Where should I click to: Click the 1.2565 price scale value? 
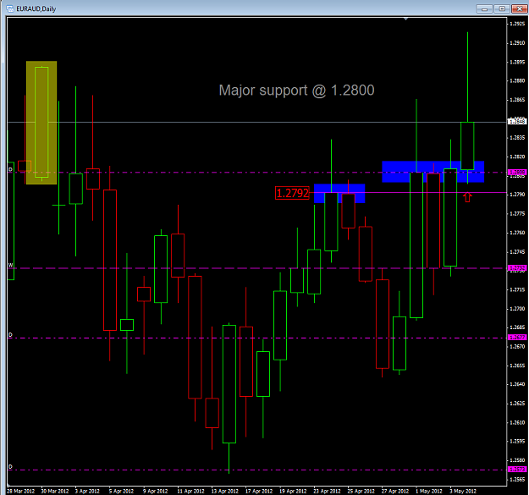(517, 479)
